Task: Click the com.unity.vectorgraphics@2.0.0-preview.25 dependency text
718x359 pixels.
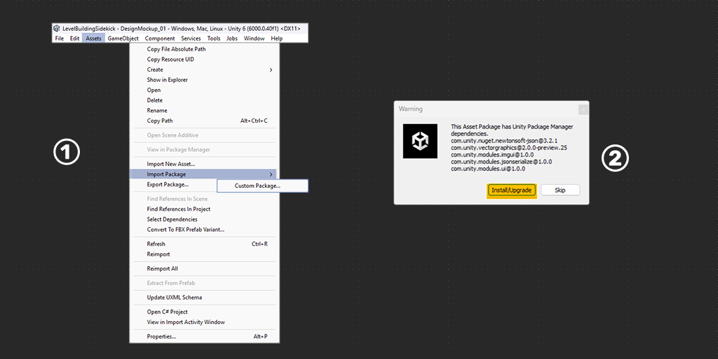Action: [x=509, y=148]
